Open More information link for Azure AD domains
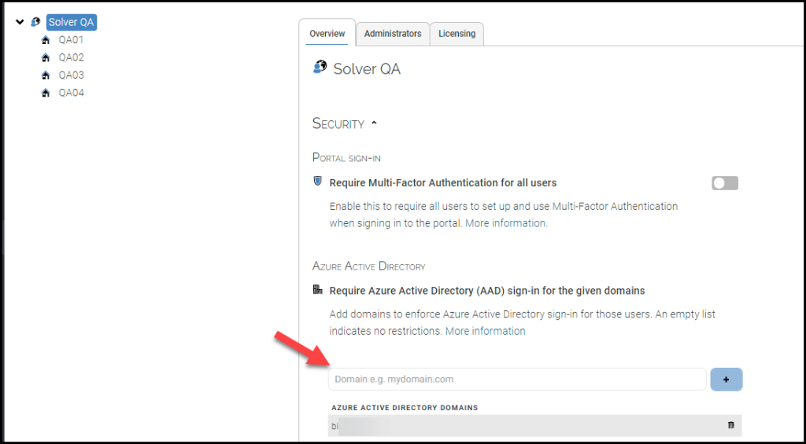The width and height of the screenshot is (806, 444). [x=486, y=331]
